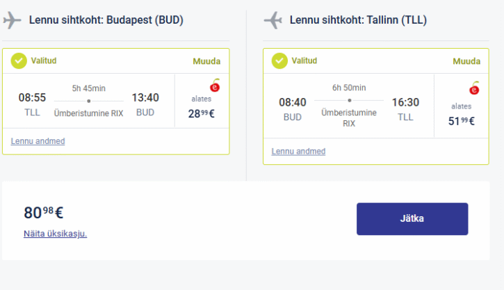Screen dimensions: 504x290
Task: Open Lennu andmed for the Tallinn flight
Action: tap(298, 151)
